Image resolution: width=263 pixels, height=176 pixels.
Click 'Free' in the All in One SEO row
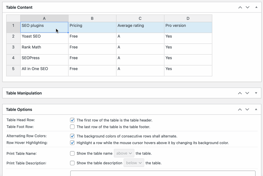click(92, 71)
